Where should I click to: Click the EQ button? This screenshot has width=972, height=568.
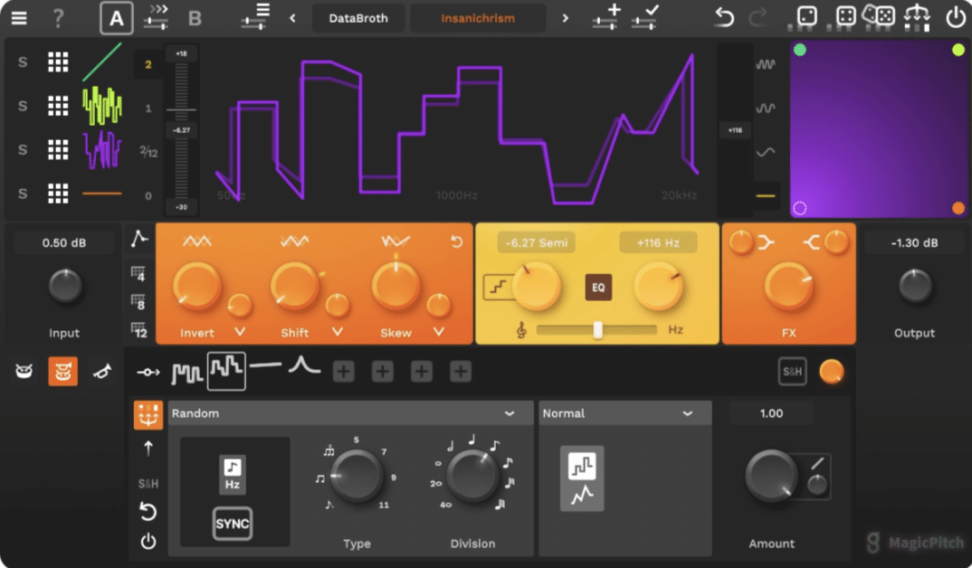(598, 288)
